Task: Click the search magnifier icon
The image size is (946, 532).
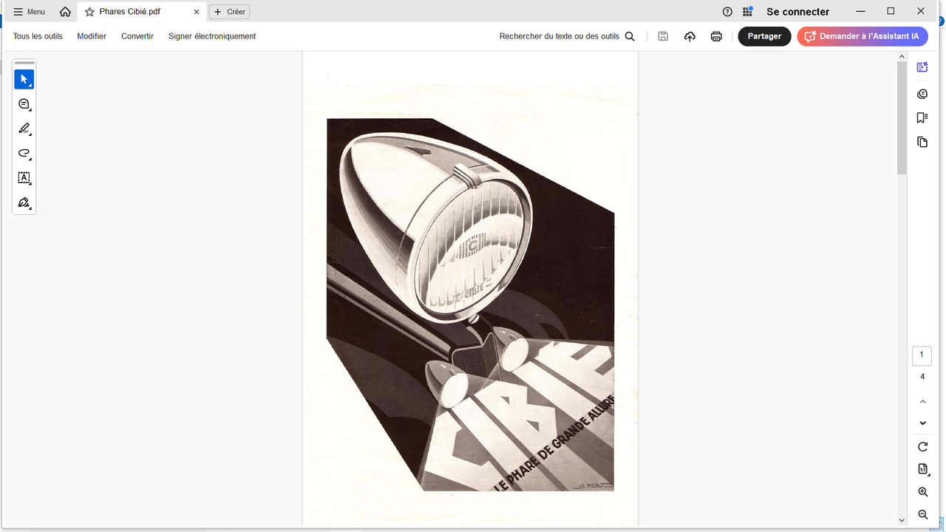Action: pyautogui.click(x=630, y=36)
